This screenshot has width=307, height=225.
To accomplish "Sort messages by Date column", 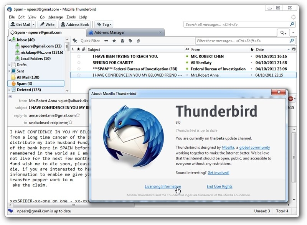I will point(273,49).
